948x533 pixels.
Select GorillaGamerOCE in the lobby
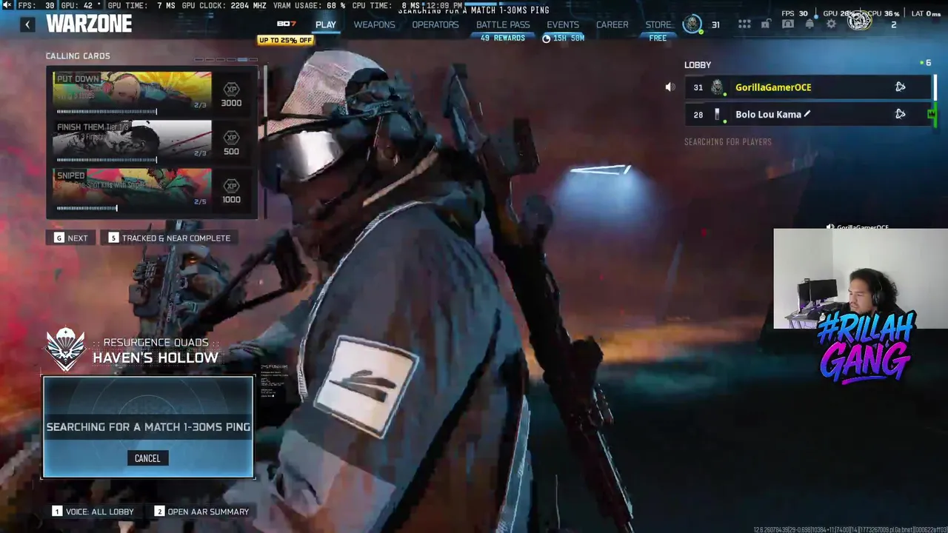(808, 87)
